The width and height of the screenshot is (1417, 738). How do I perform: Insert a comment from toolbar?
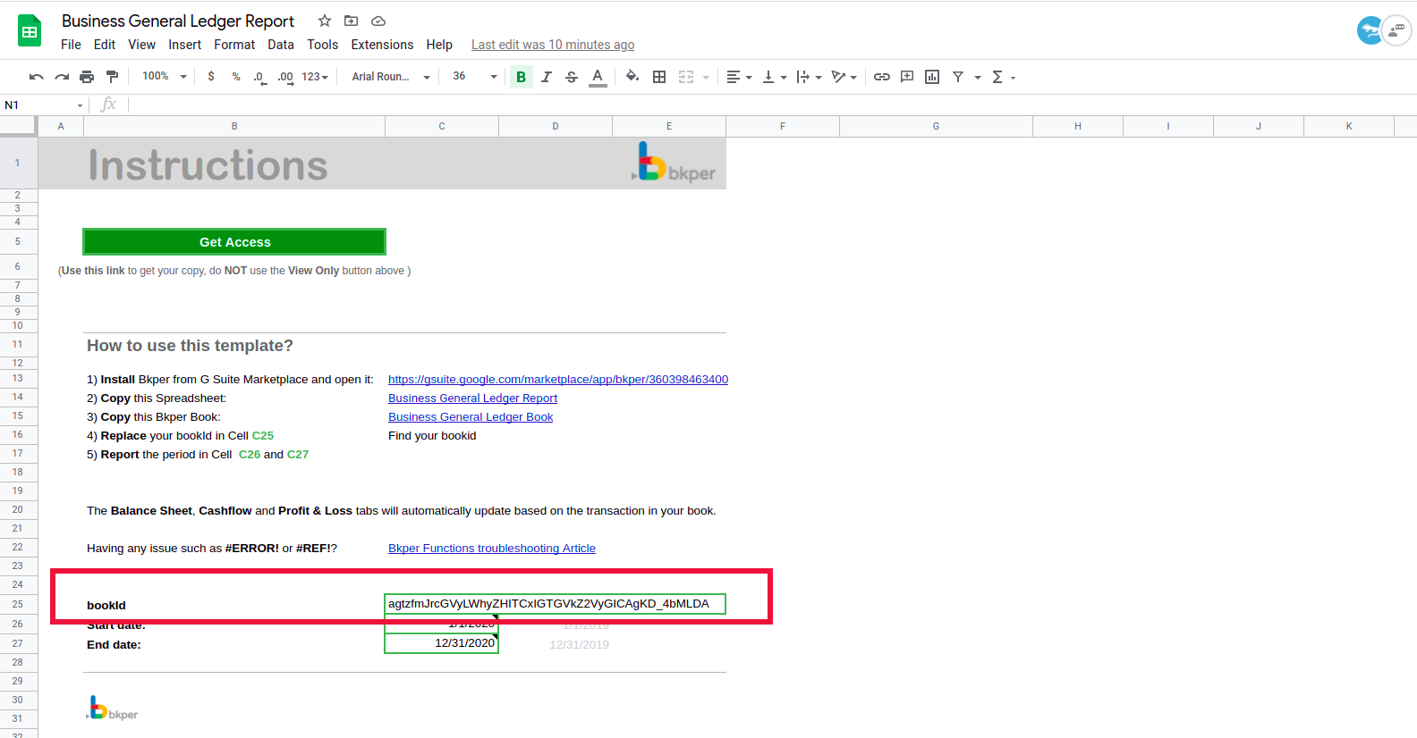coord(907,77)
